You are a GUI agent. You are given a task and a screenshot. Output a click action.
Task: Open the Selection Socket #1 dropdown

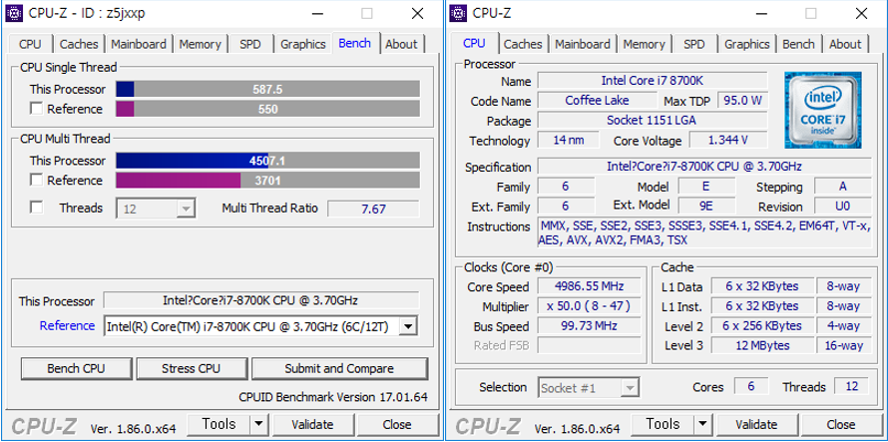589,388
